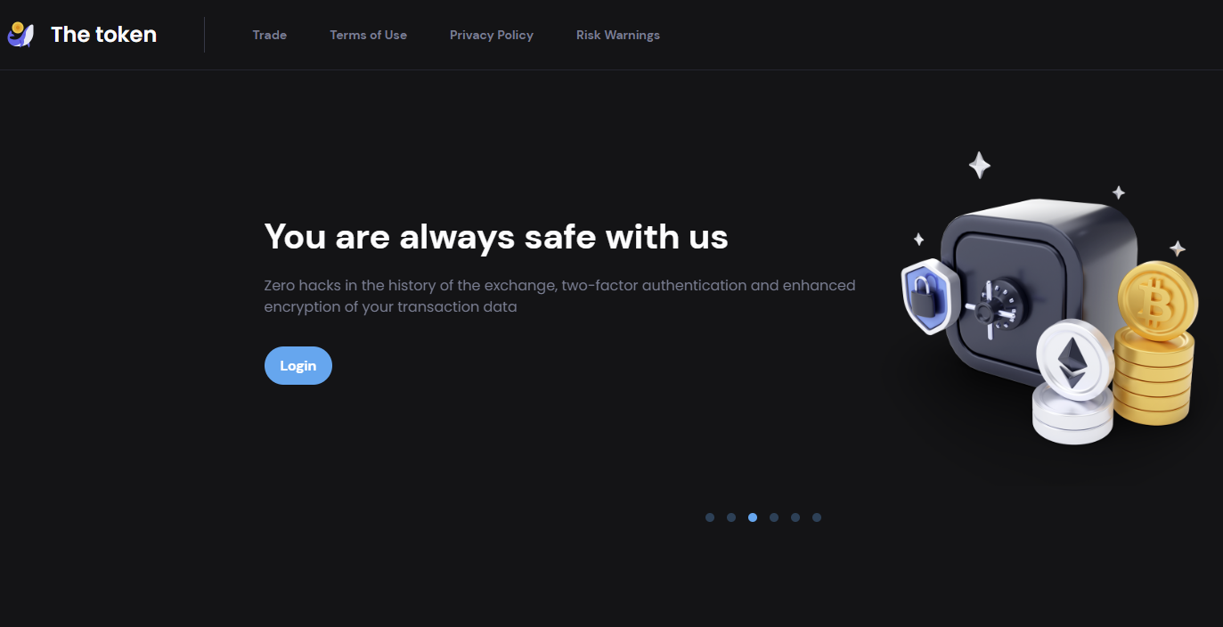Open the Privacy Policy link

[492, 35]
